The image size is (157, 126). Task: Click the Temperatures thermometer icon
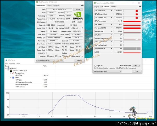(x=13, y=73)
